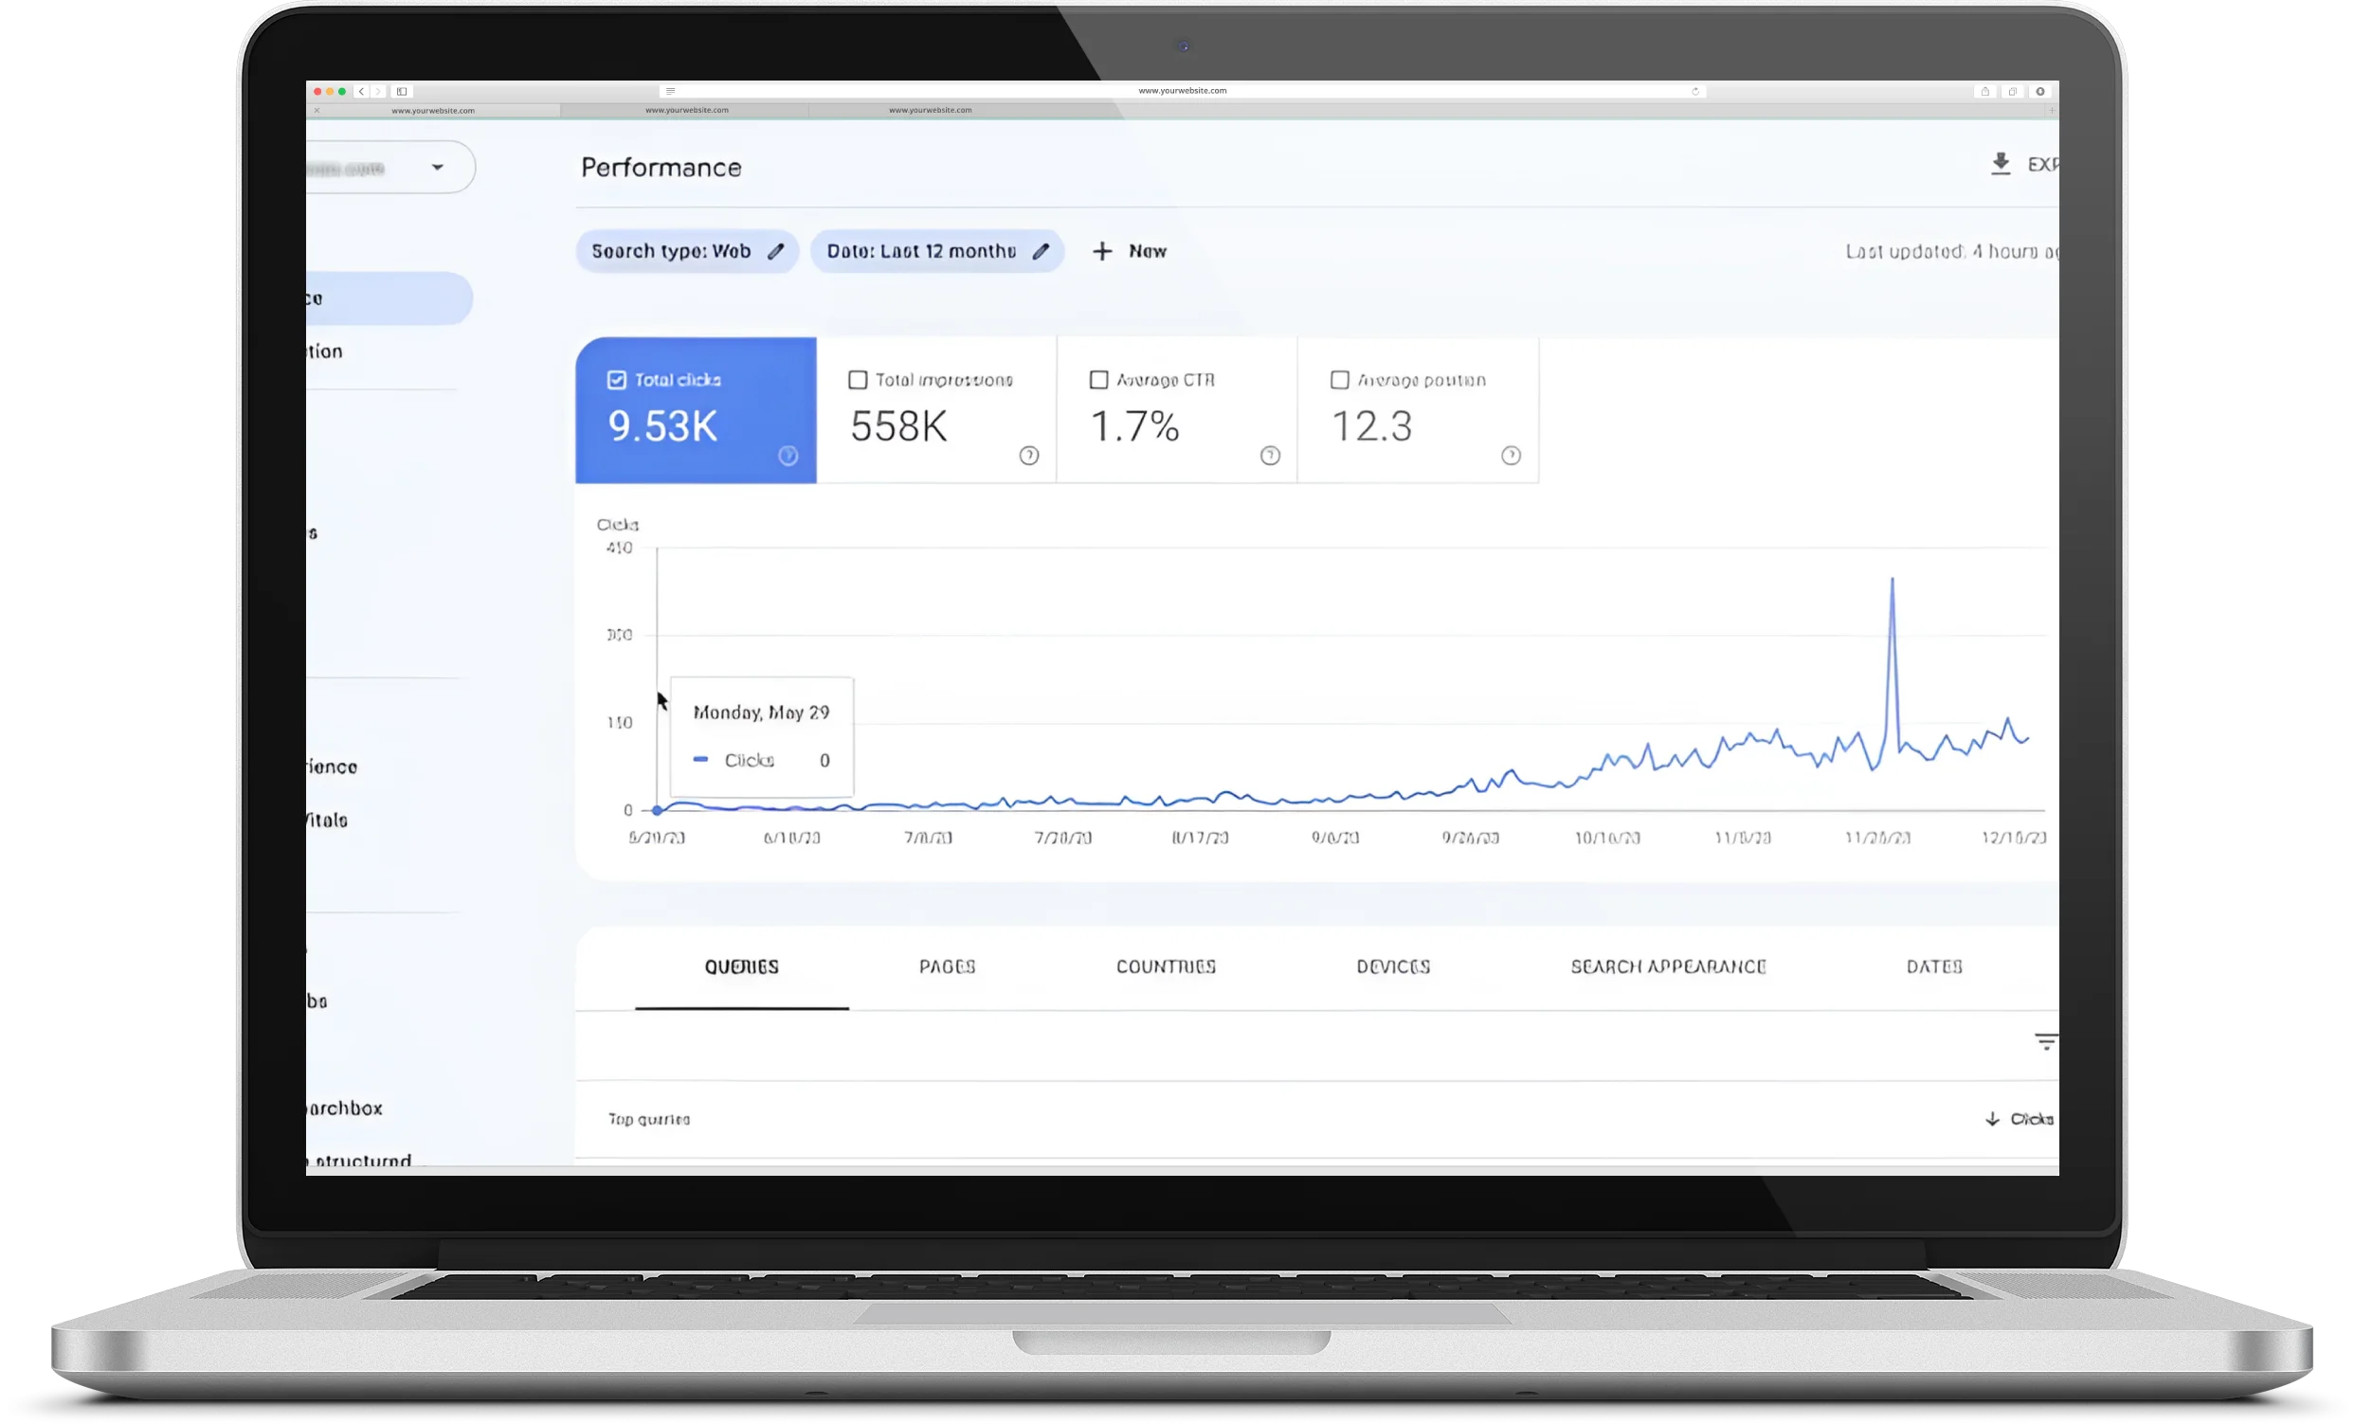Click the new tab plus in tab bar

pyautogui.click(x=2051, y=111)
